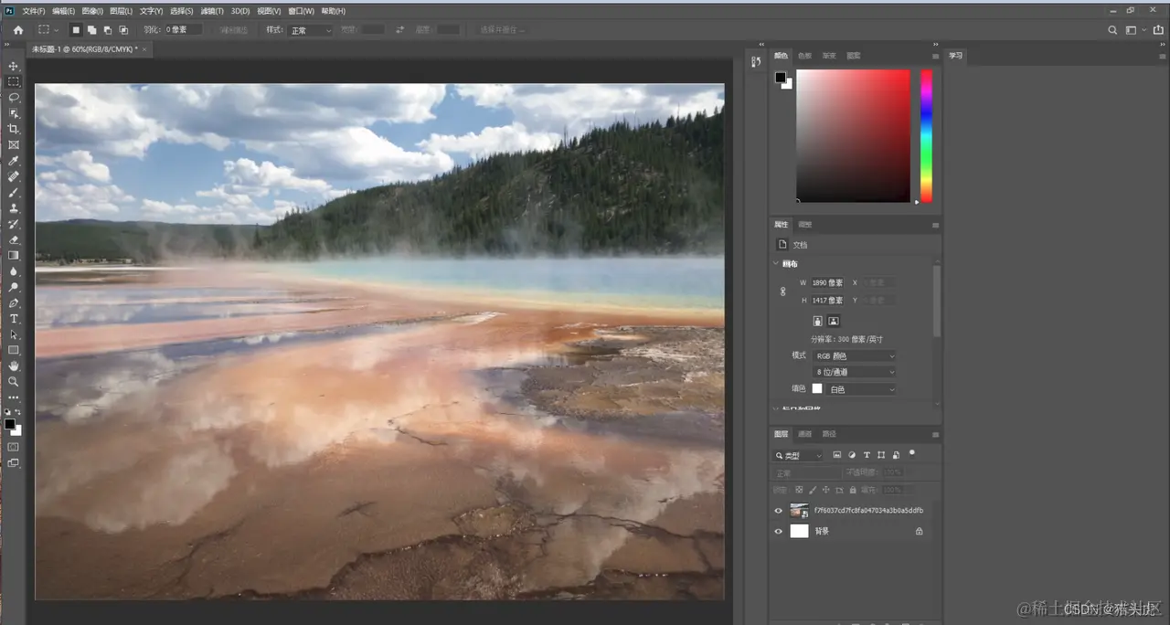1170x625 pixels.
Task: Open the 填色 dropdown showing 白色
Action: pos(862,389)
